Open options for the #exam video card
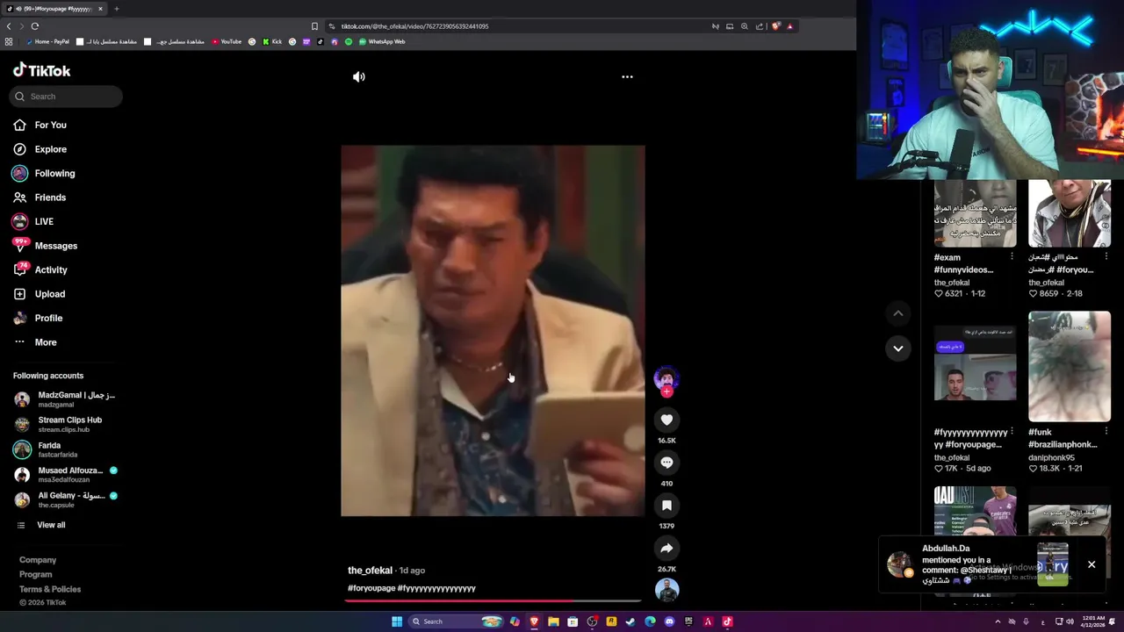 (1012, 257)
